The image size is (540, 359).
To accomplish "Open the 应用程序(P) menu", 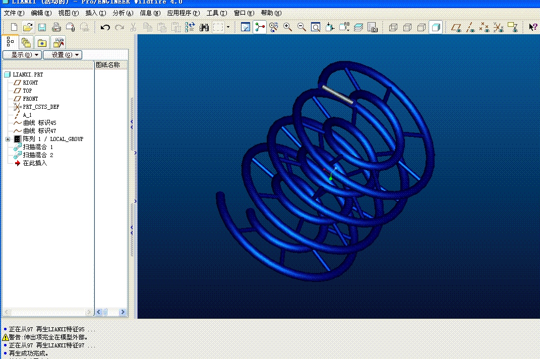I will click(x=184, y=13).
